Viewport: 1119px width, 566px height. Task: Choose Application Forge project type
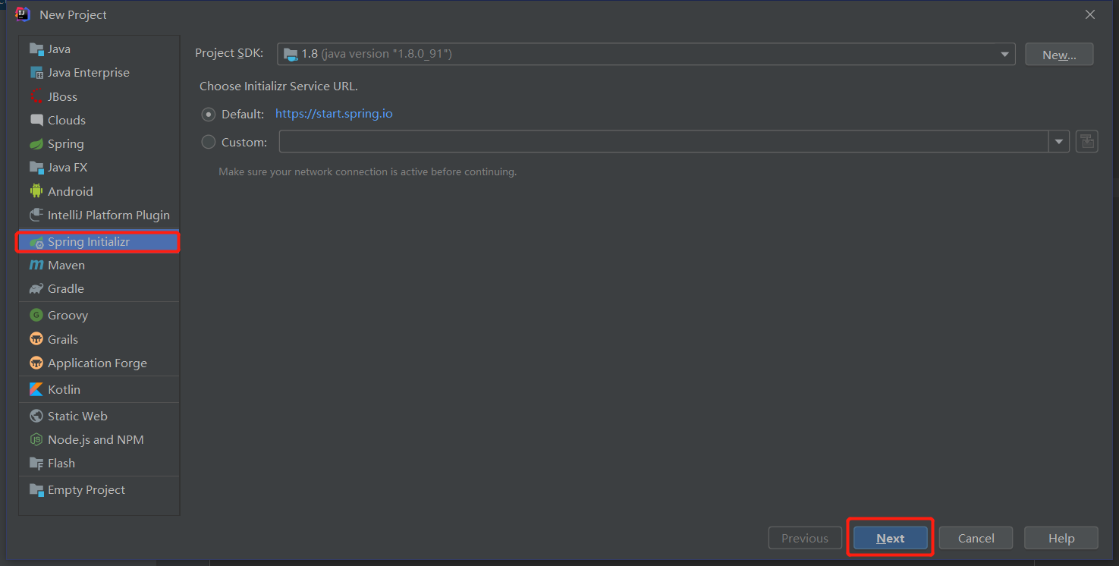[99, 363]
